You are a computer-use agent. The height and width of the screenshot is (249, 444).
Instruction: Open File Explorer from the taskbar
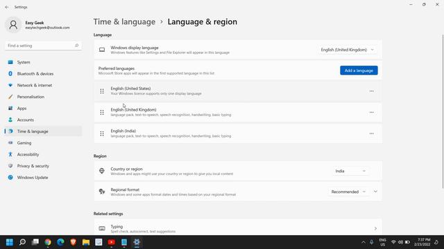tap(86, 242)
